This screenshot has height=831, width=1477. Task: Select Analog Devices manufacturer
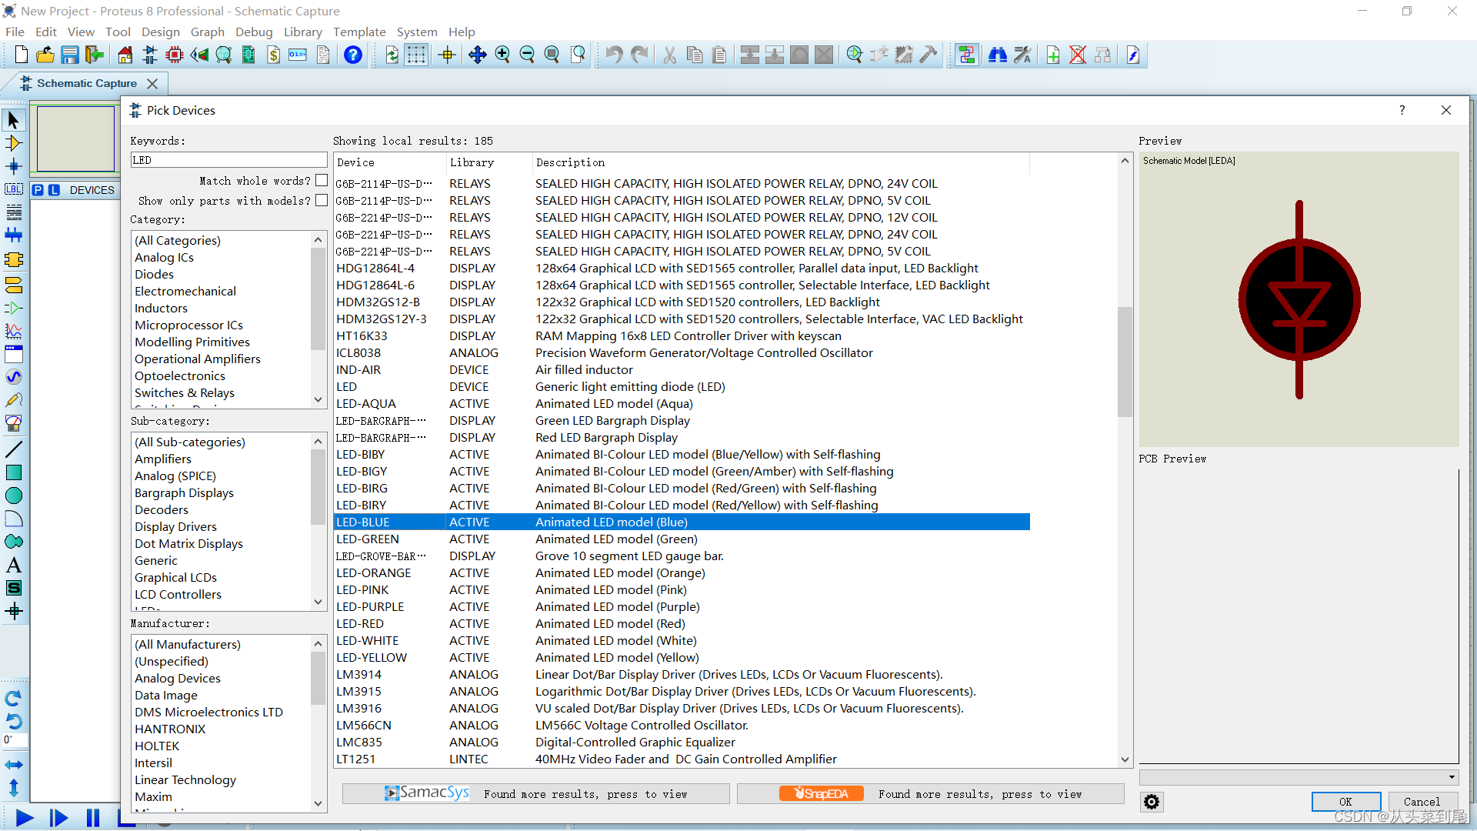point(178,678)
